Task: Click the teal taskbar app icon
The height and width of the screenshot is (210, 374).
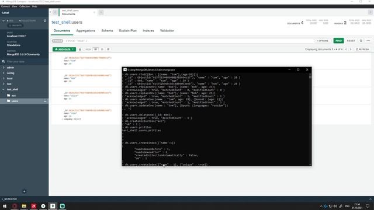Action: coord(63,206)
